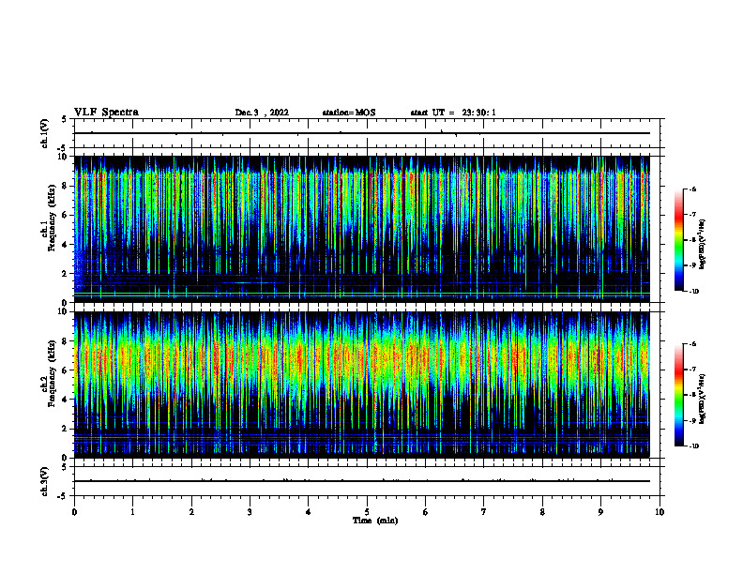The width and height of the screenshot is (743, 574).
Task: Click the ch.2 color bar log(PSD) label
Action: [703, 399]
